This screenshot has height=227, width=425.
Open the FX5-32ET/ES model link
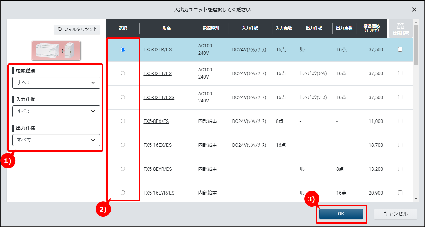point(158,73)
